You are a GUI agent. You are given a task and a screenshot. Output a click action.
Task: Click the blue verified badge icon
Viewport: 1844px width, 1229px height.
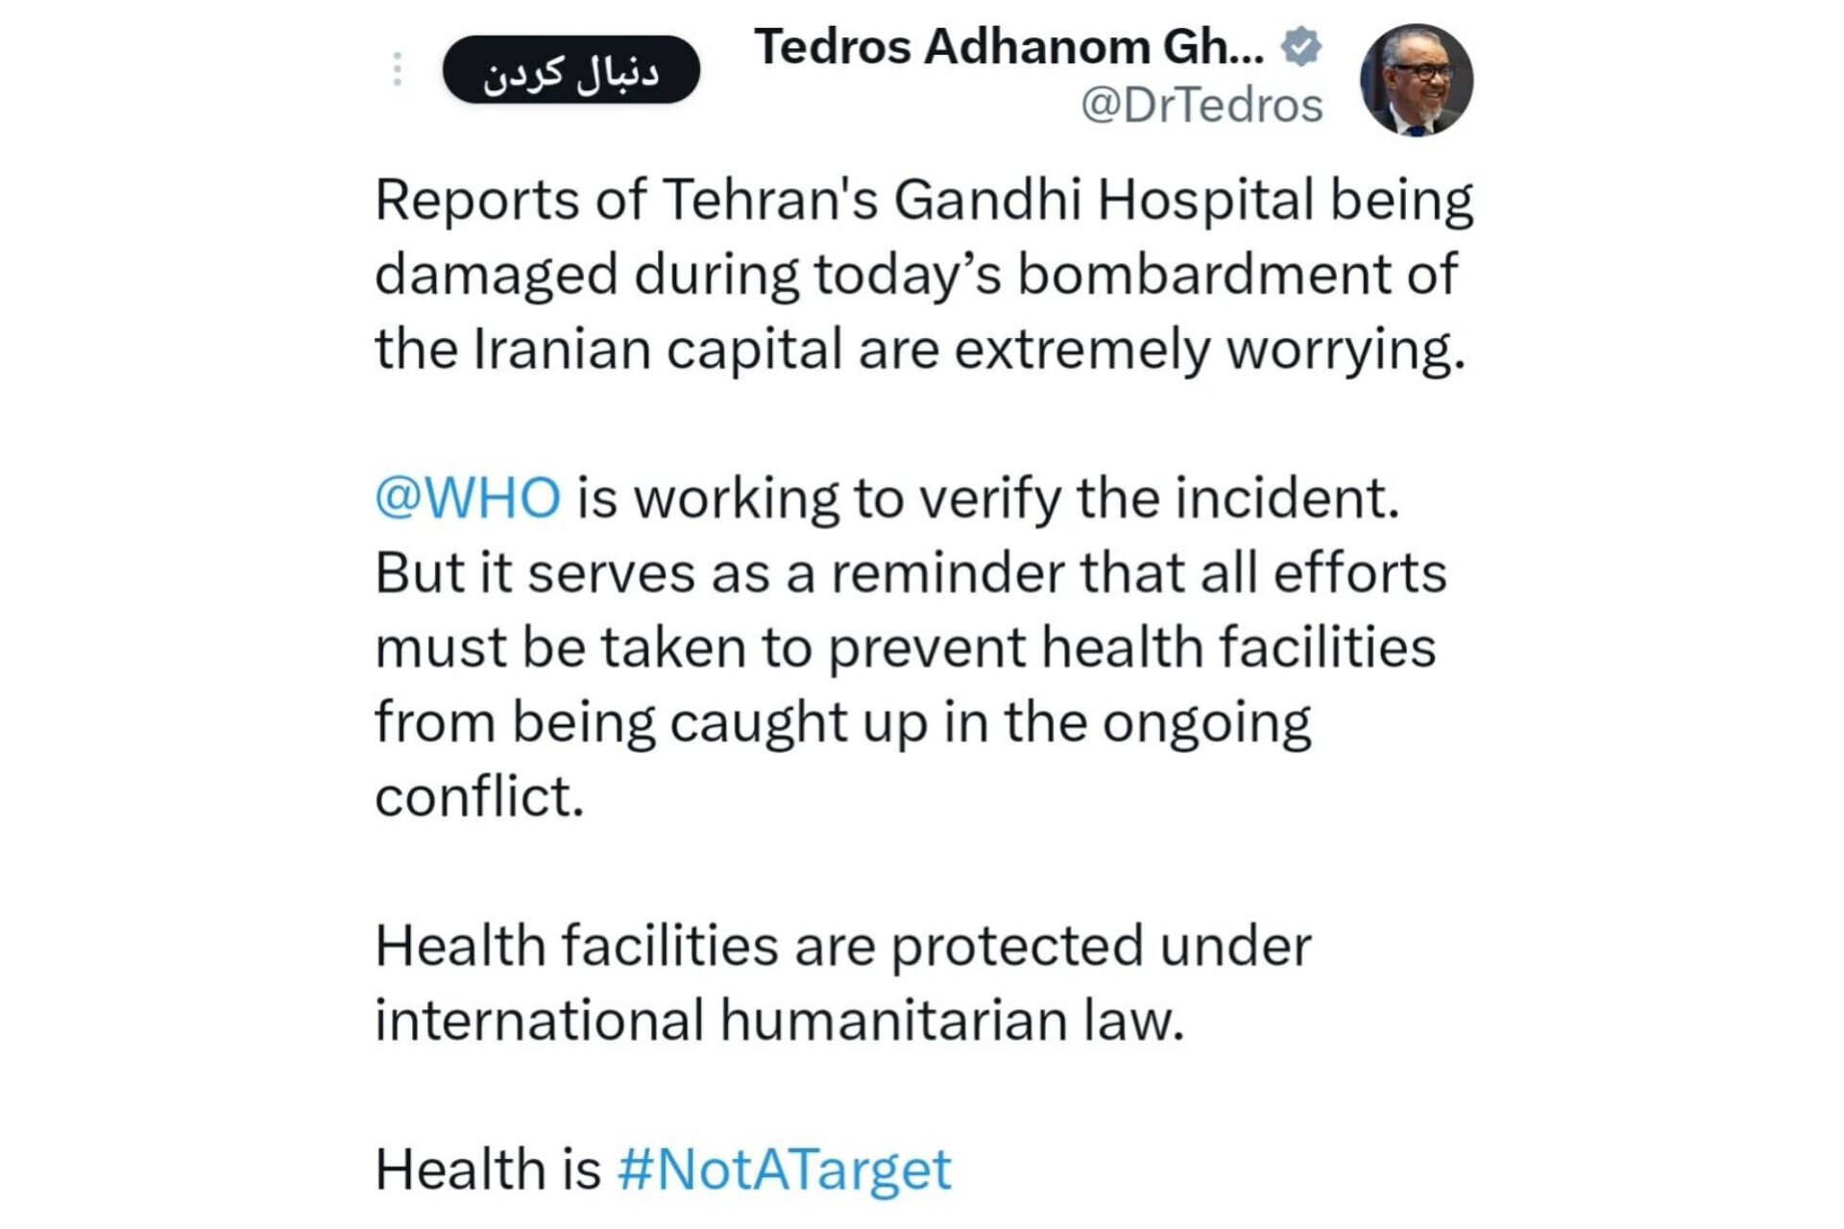point(1300,46)
